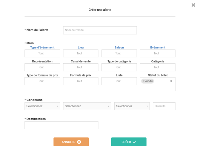200x157 pixels.
Task: Open the Représentation filter field
Action: pos(42,67)
